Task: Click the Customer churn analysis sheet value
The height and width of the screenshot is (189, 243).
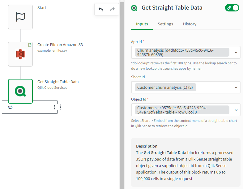Action: point(165,88)
